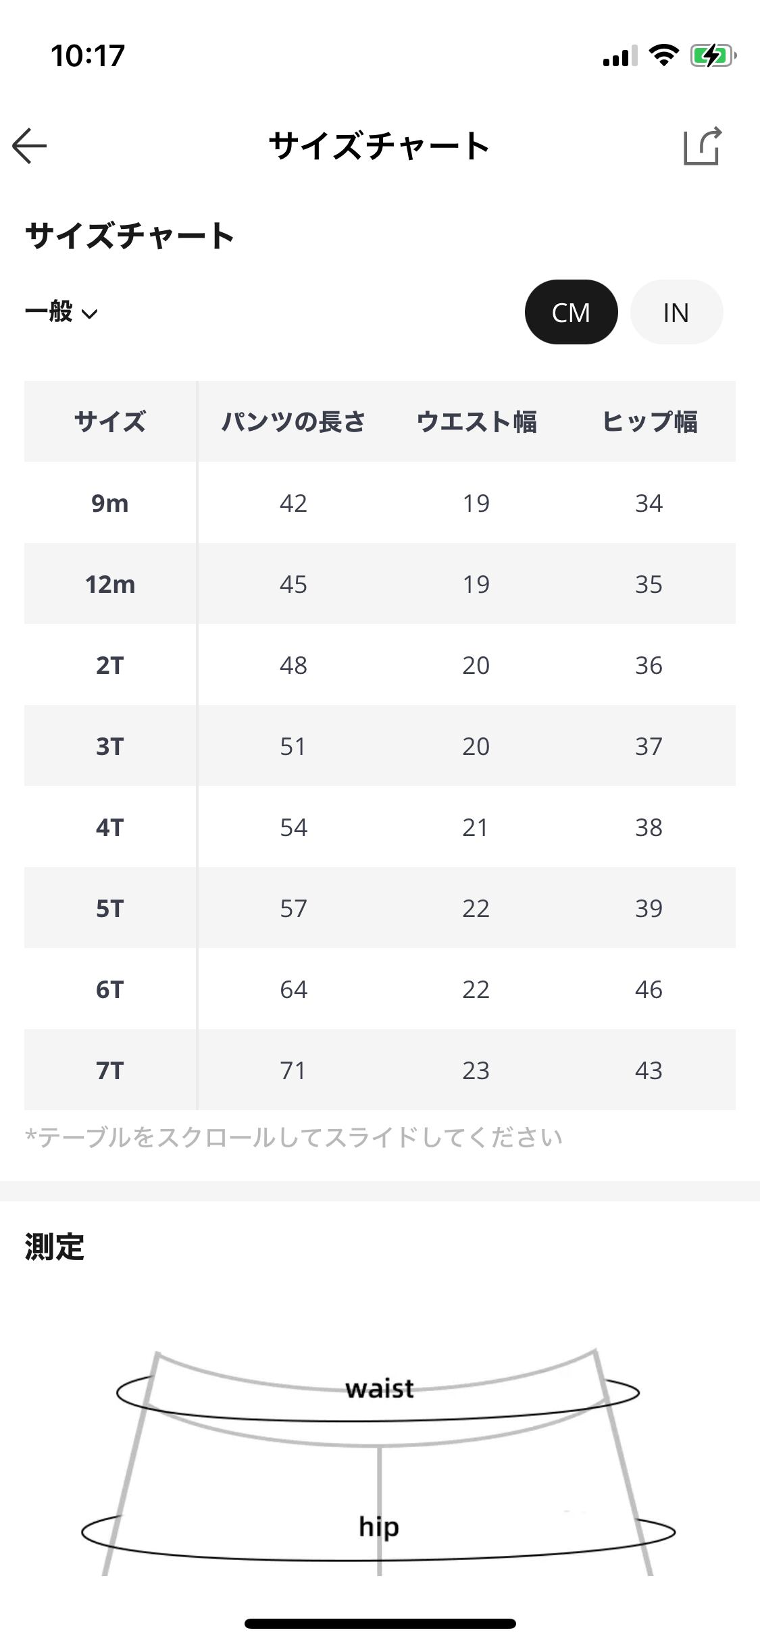Tap the chevron next to 一般
This screenshot has height=1645, width=760.
click(89, 313)
